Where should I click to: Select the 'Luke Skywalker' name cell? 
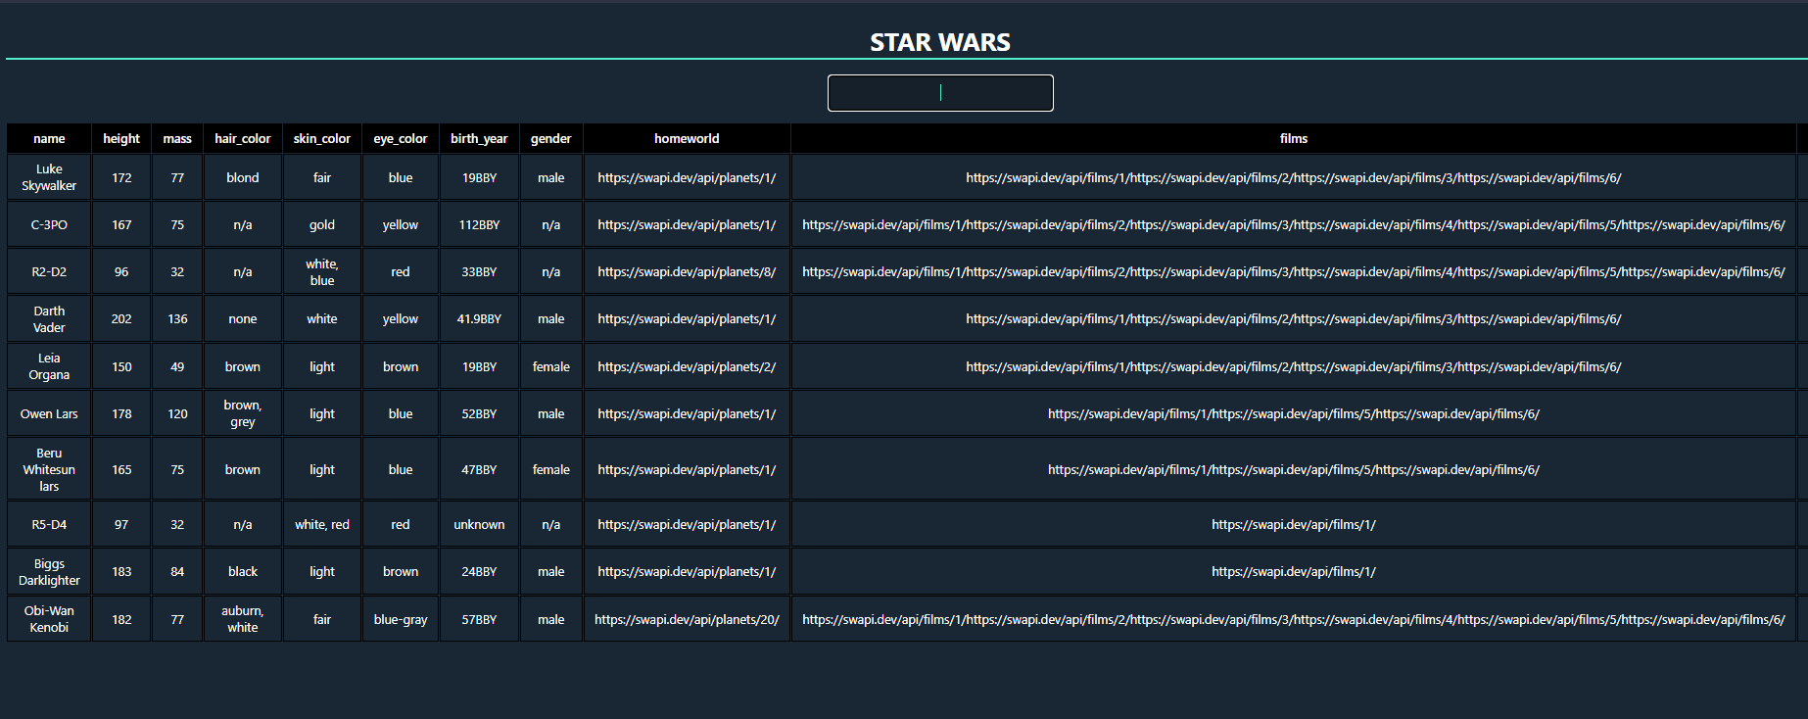(x=49, y=177)
